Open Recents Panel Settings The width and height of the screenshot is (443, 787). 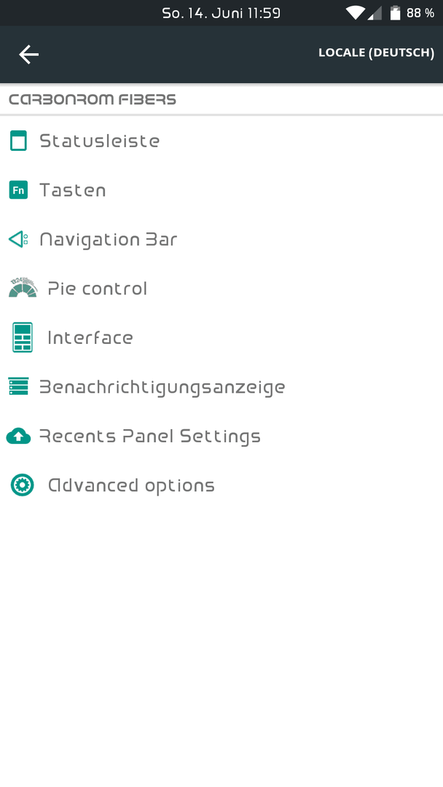click(221, 436)
